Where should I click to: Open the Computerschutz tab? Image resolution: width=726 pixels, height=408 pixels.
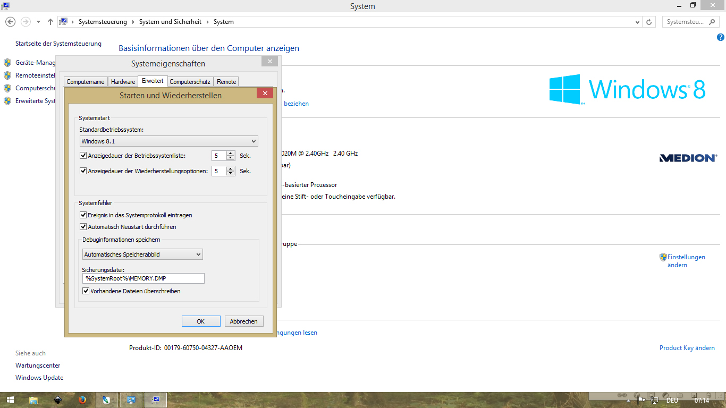tap(190, 82)
